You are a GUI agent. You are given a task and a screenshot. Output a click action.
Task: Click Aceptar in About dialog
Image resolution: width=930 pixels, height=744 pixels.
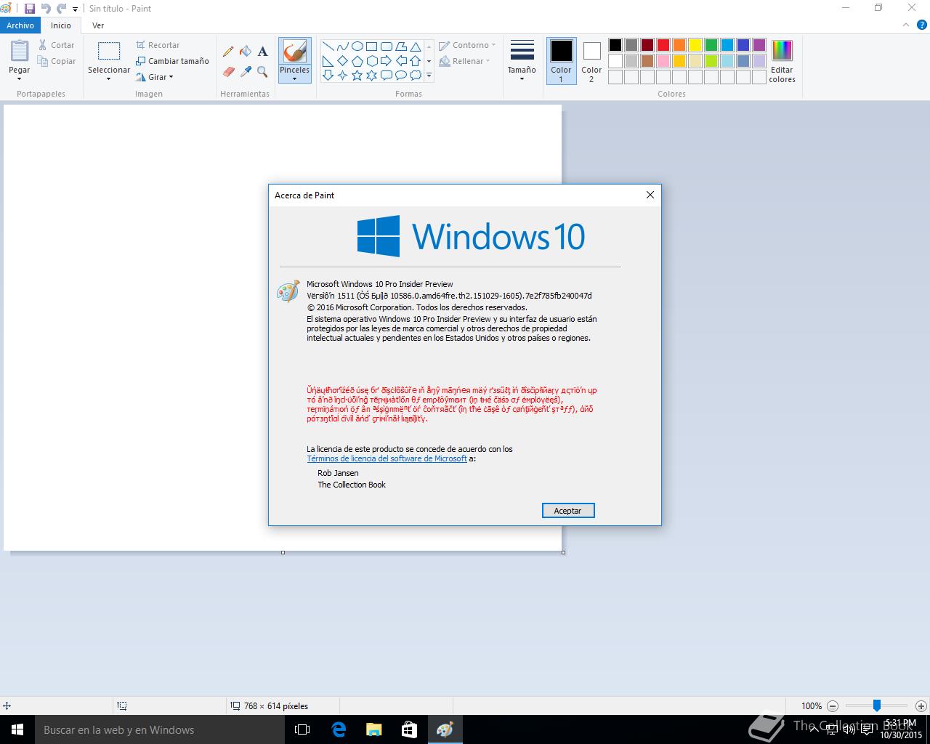point(568,511)
